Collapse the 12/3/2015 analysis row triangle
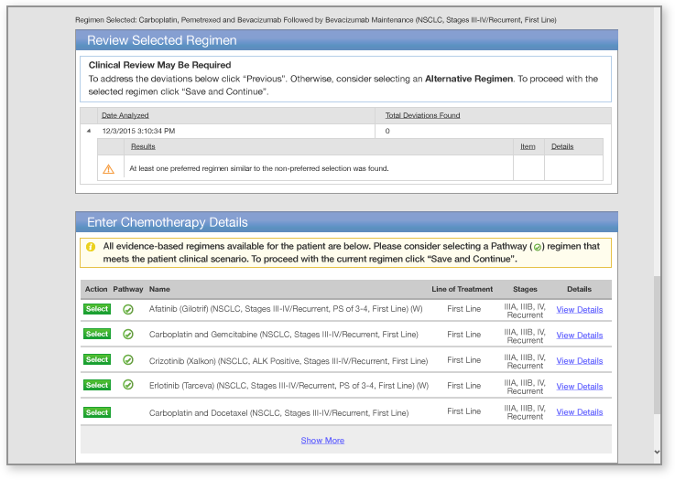 click(89, 131)
